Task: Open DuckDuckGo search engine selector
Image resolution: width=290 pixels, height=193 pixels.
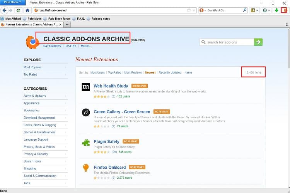Action: coord(202,10)
